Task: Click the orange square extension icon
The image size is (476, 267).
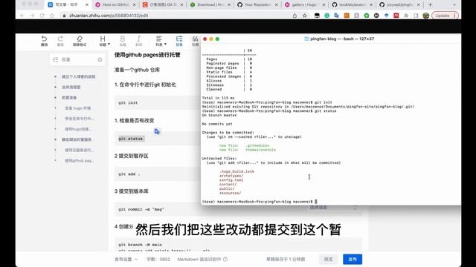Action: point(347,16)
